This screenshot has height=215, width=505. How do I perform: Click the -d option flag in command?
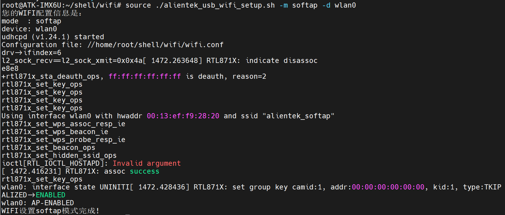[x=326, y=5]
